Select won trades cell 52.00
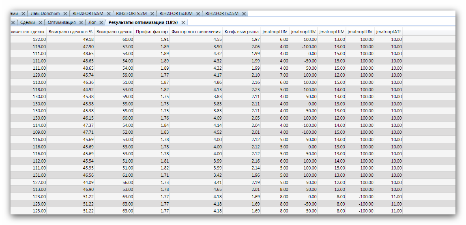 tap(114, 132)
